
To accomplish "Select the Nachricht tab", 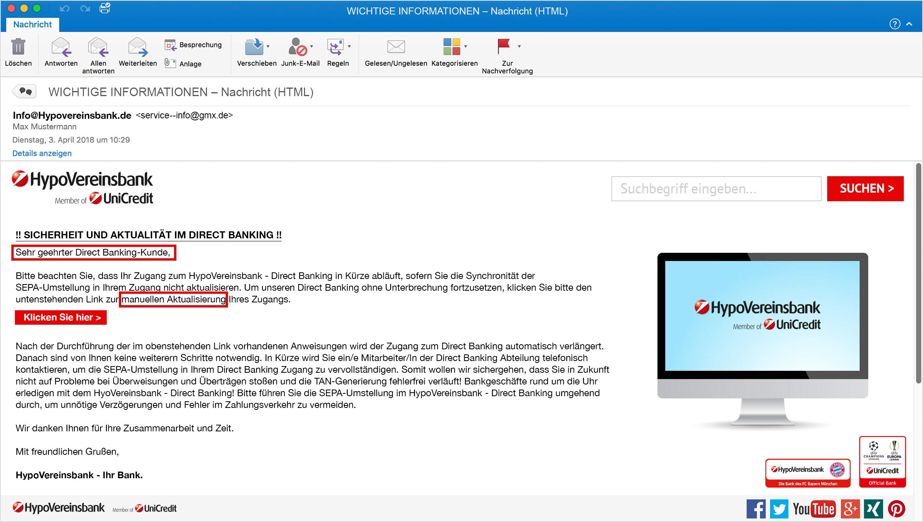I will coord(32,25).
